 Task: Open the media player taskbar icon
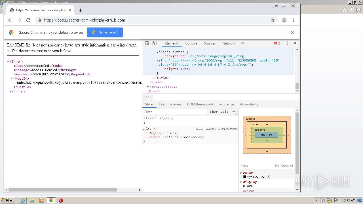(x=42, y=200)
